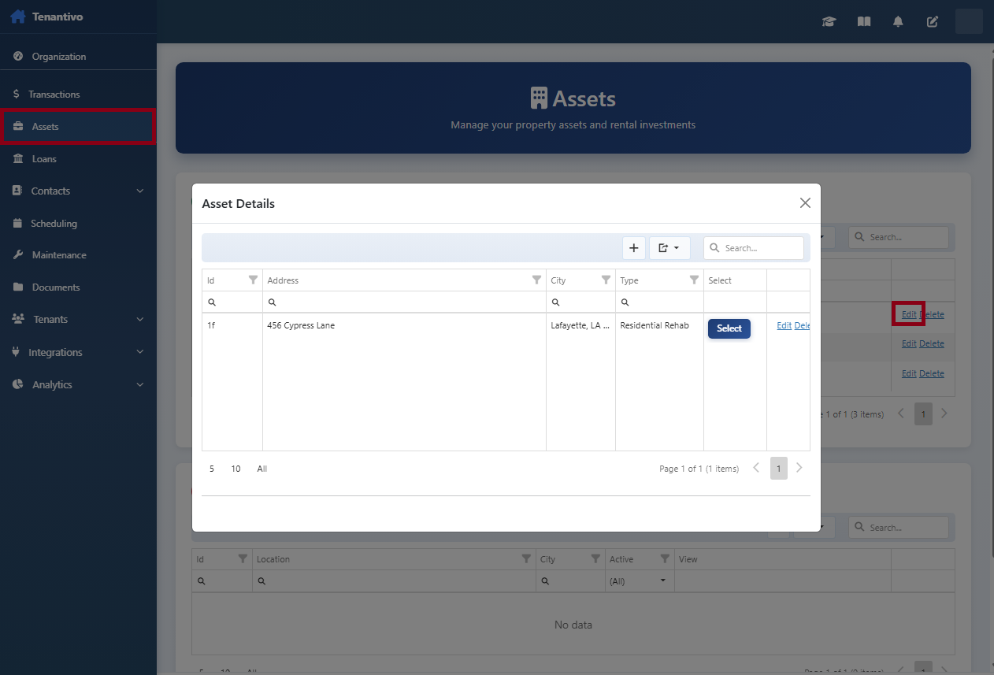Set dialog page size to All
Viewport: 994px width, 675px height.
262,469
